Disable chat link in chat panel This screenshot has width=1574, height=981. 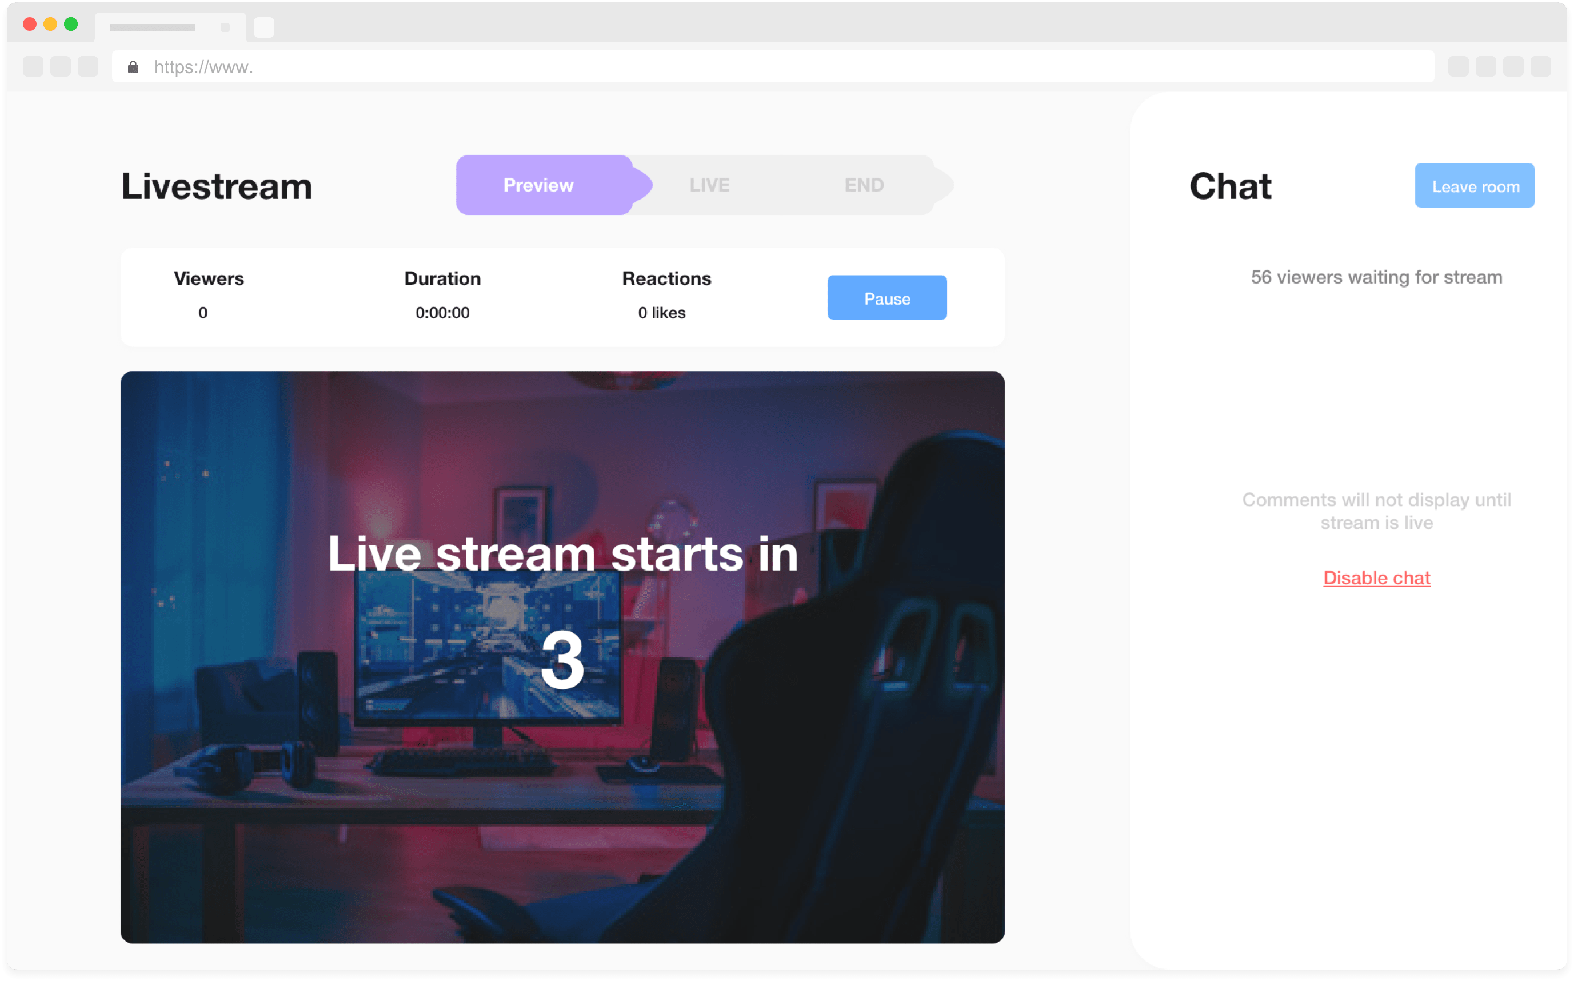(x=1376, y=577)
